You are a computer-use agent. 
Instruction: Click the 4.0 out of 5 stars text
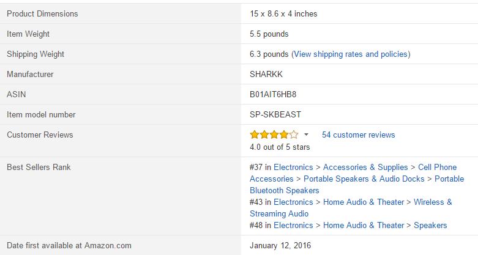(280, 147)
